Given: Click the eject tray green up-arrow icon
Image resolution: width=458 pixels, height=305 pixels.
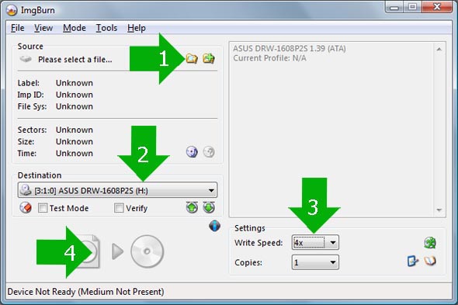Looking at the screenshot, I should pyautogui.click(x=192, y=207).
